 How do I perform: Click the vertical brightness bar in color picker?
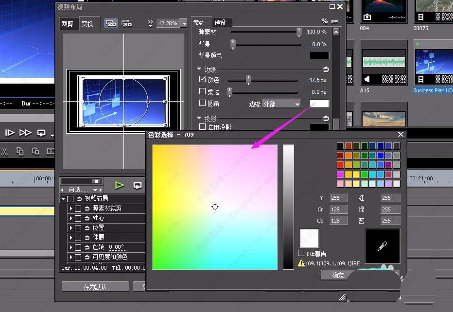point(288,207)
